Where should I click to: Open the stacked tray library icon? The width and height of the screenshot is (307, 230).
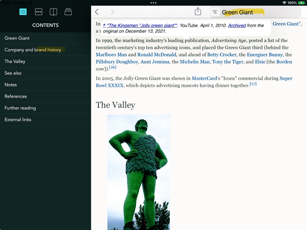68,12
